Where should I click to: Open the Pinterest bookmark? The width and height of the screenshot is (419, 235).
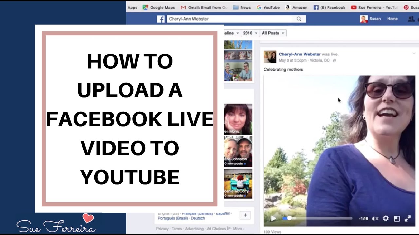click(411, 8)
